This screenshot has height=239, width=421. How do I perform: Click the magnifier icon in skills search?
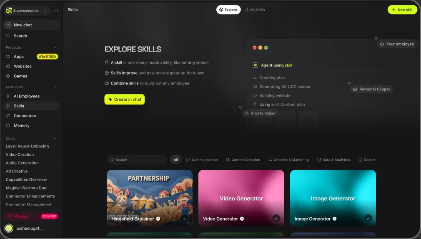coord(112,159)
